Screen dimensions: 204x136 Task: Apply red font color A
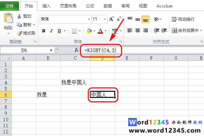tap(100, 31)
